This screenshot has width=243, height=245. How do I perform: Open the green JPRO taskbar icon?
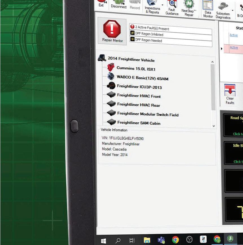click(231, 239)
